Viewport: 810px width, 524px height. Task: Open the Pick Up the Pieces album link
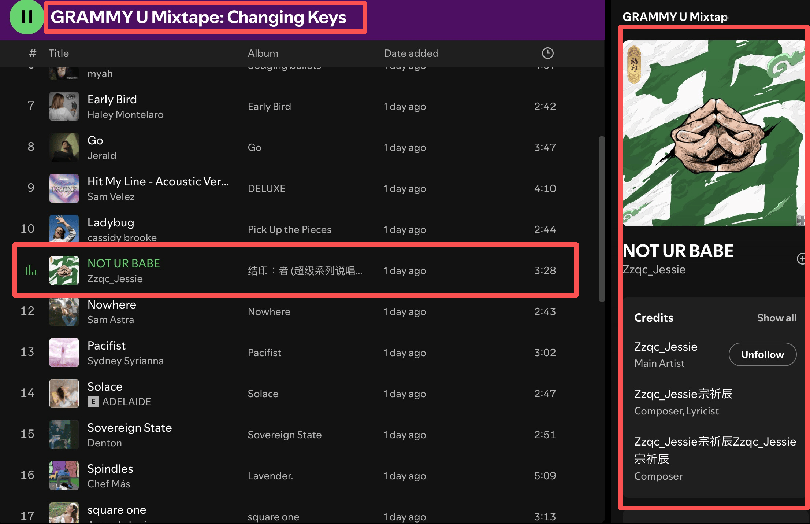pyautogui.click(x=289, y=230)
